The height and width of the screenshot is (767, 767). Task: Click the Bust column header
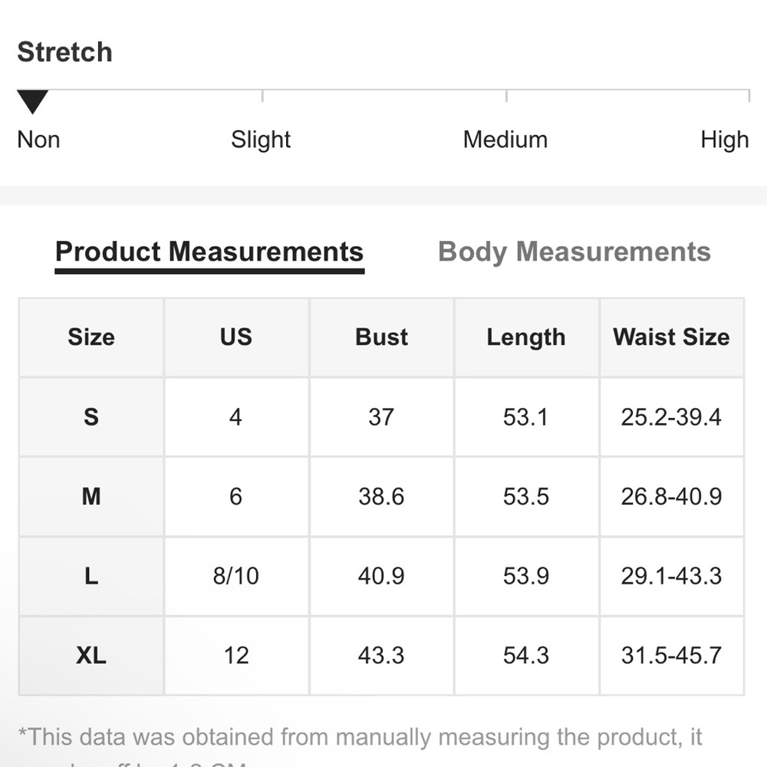tap(381, 337)
